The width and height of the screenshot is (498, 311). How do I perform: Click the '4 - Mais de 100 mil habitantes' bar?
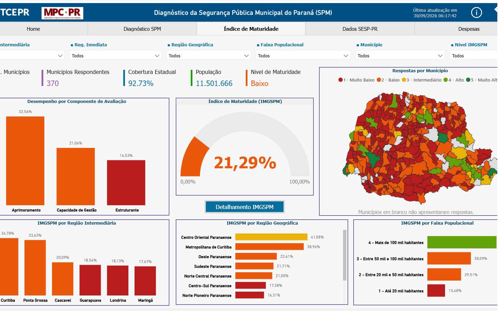462,242
